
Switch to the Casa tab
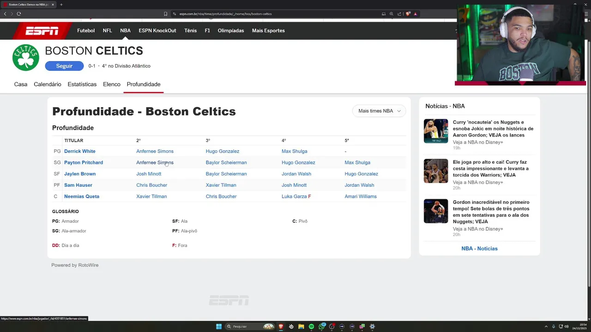(x=21, y=84)
